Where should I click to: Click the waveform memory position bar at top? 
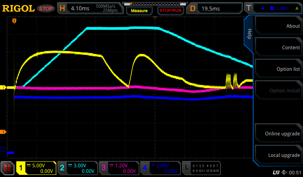(x=155, y=4)
